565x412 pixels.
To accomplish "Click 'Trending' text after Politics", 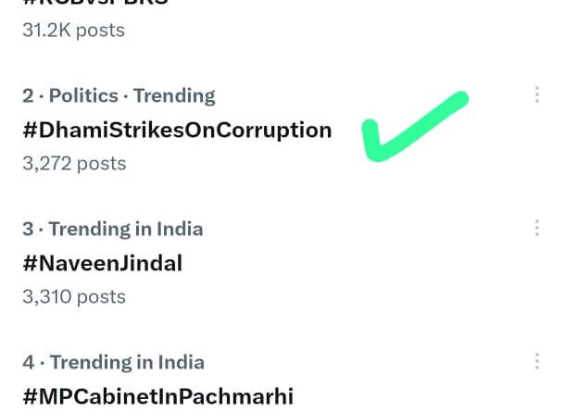I will point(174,95).
